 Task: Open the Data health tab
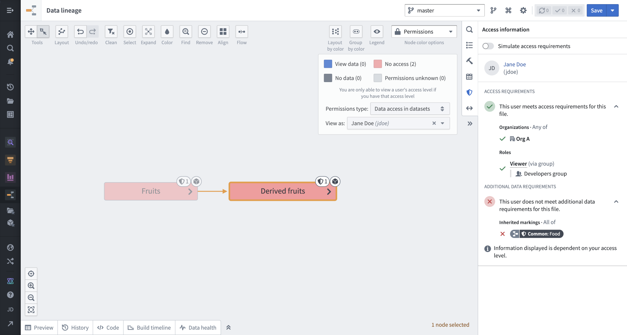[x=198, y=328]
